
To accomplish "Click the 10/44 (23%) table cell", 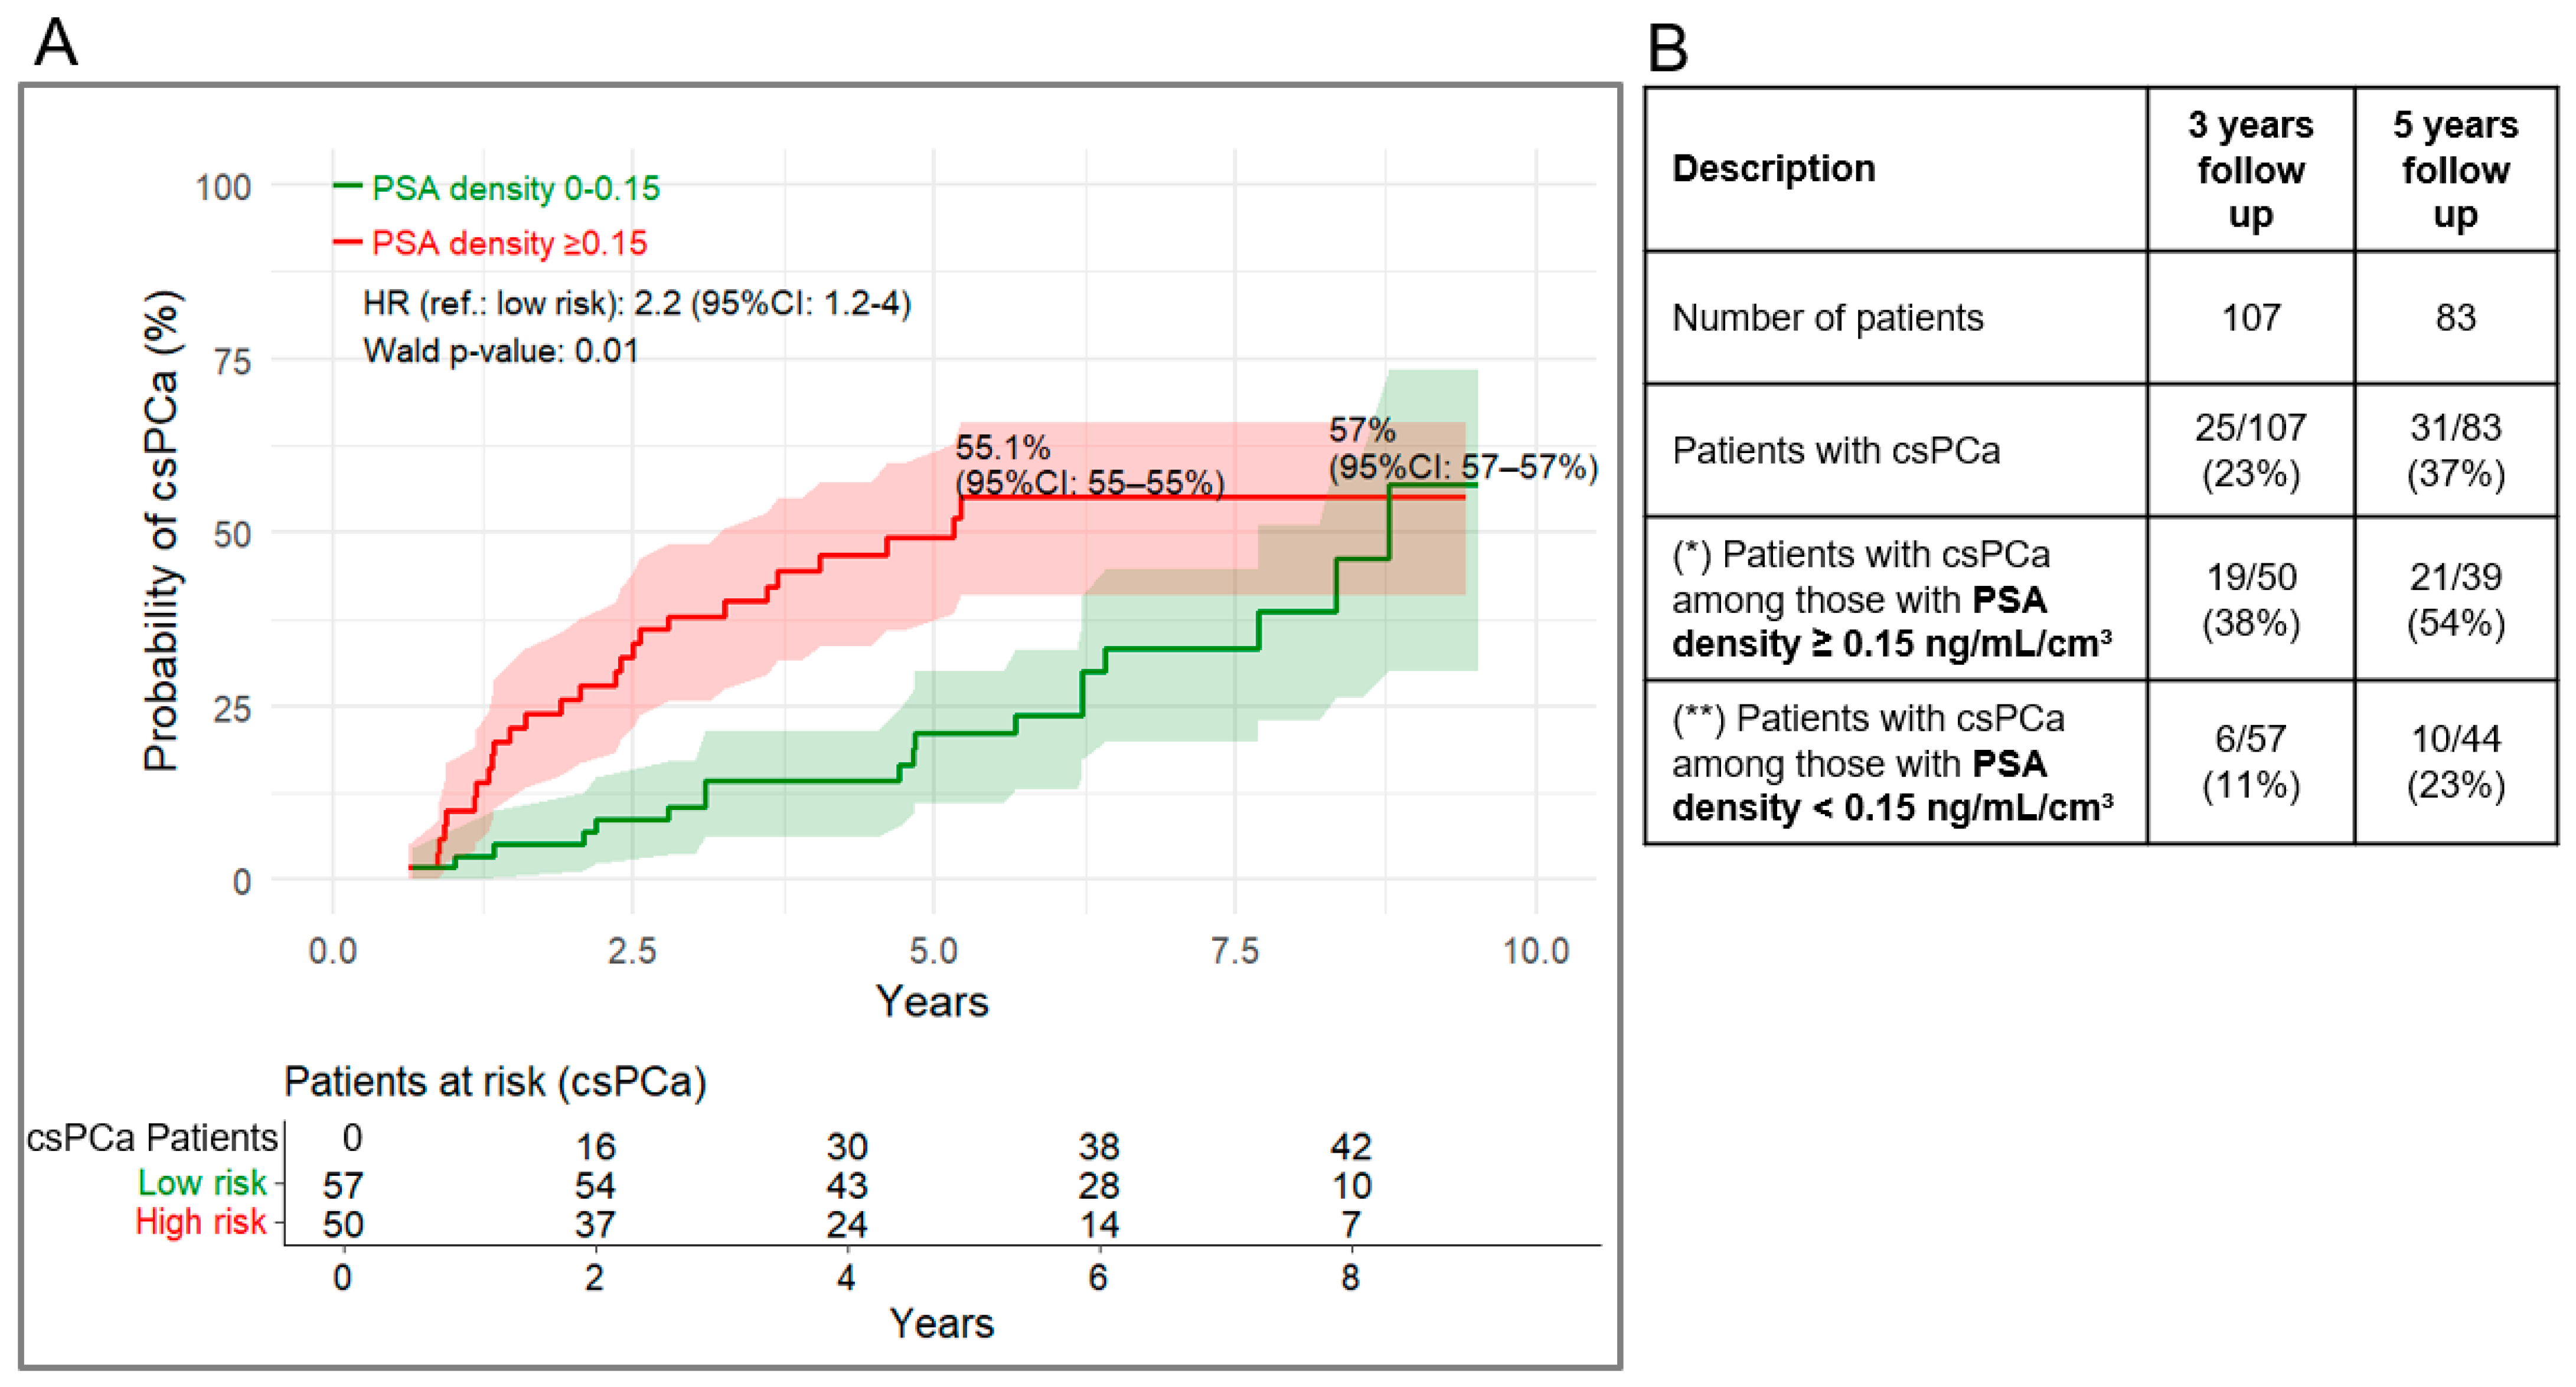I will 2455,762.
